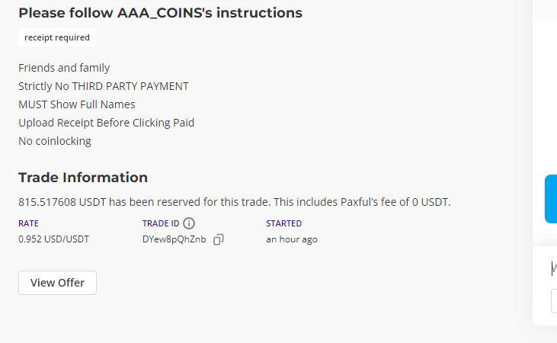Click the trade ID value DYew8pQhZnb
557x343 pixels.
click(x=174, y=239)
